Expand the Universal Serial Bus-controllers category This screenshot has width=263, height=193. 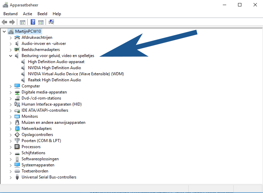tap(10, 177)
